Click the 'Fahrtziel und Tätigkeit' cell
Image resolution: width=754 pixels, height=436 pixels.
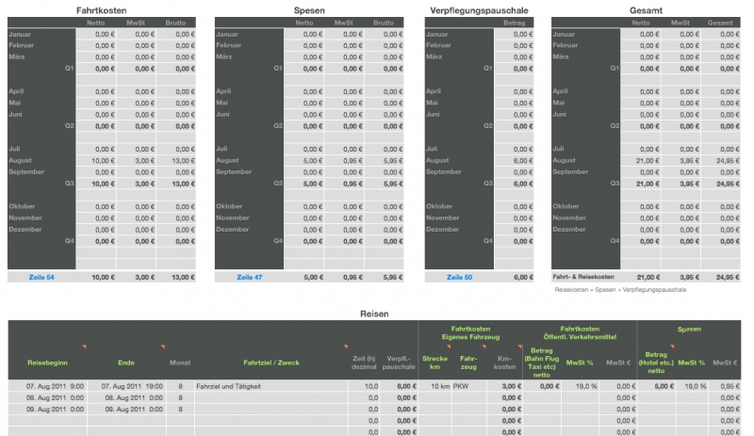pos(268,386)
